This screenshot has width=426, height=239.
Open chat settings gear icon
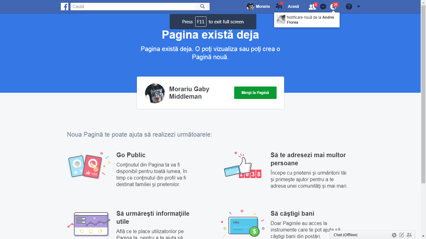(394, 235)
